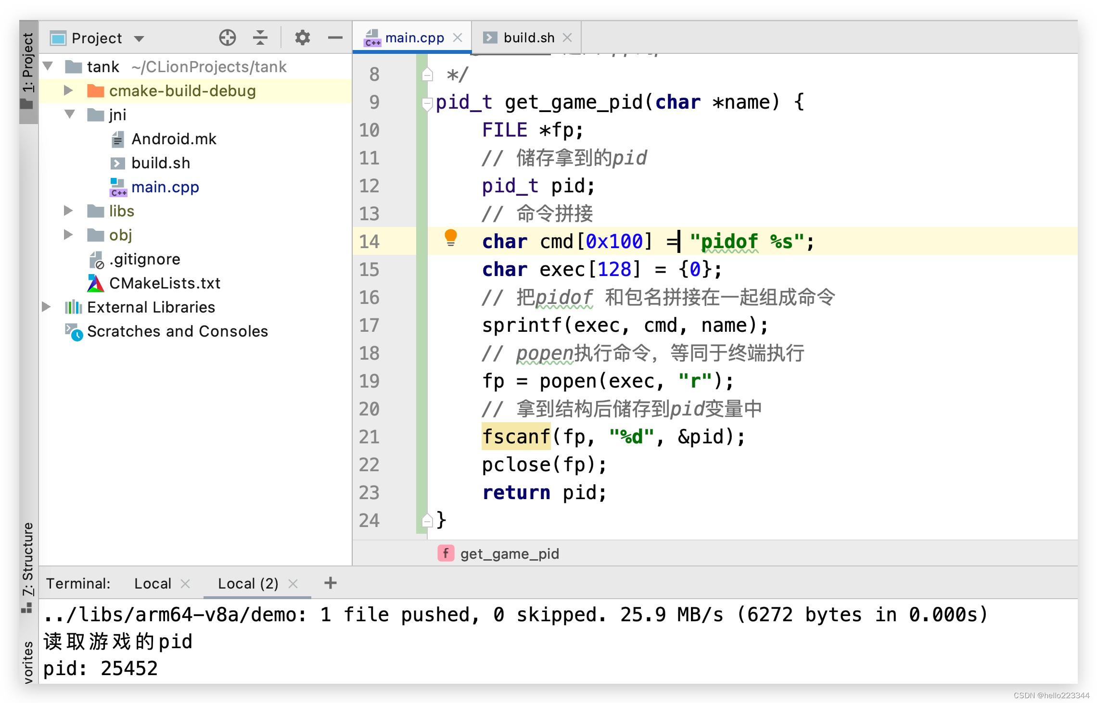Click the lightbulb quick-fix icon on line 14
This screenshot has height=703, width=1097.
pos(450,238)
